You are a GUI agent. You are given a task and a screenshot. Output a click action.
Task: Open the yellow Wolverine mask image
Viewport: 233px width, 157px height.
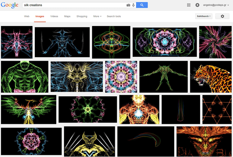click(x=89, y=142)
